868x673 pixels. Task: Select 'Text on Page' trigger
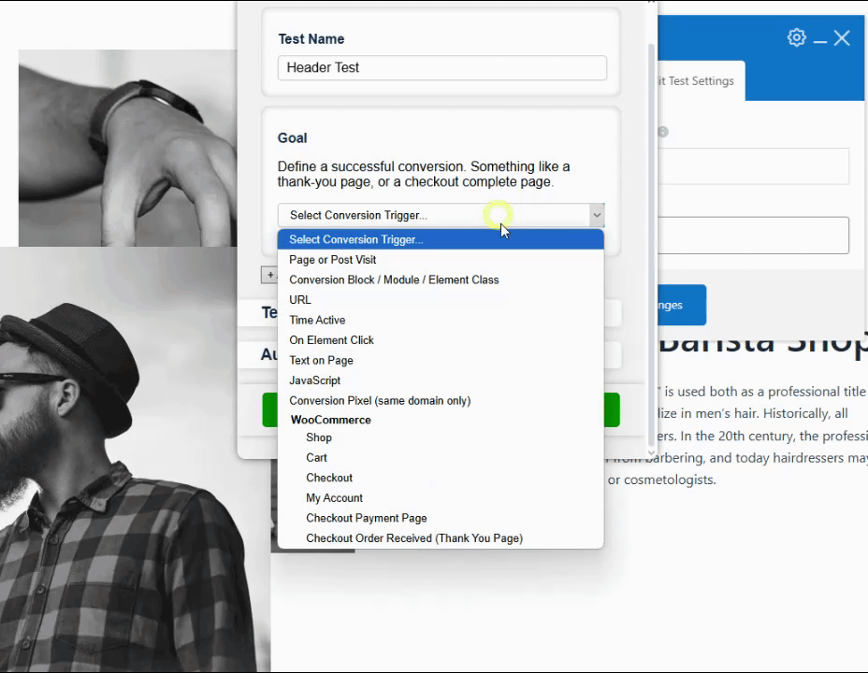[321, 360]
